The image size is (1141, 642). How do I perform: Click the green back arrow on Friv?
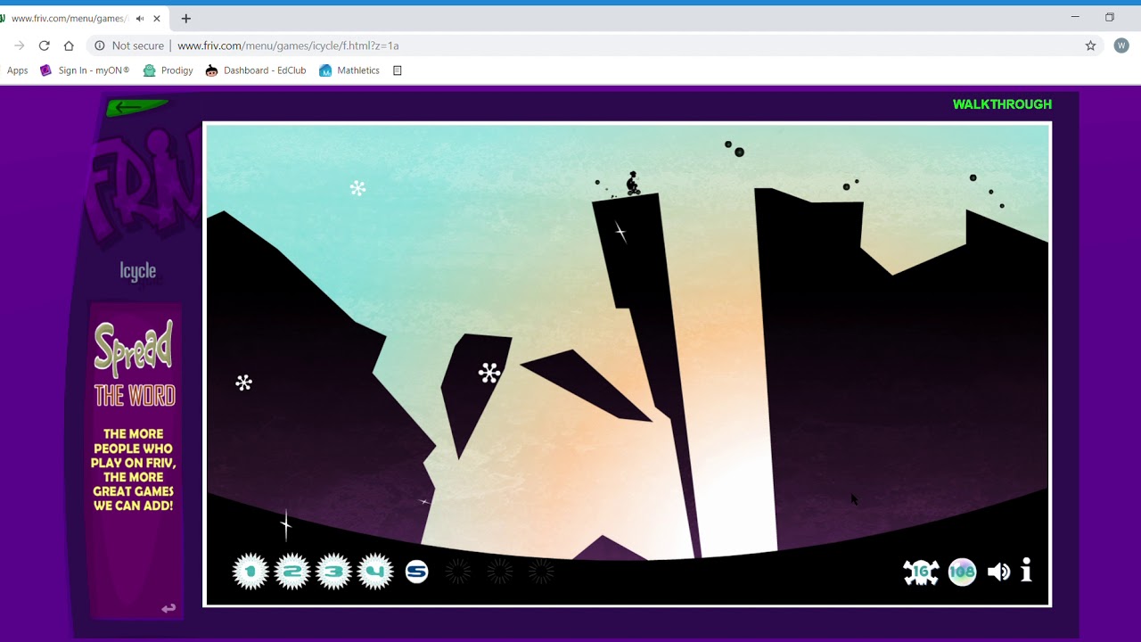click(x=136, y=107)
